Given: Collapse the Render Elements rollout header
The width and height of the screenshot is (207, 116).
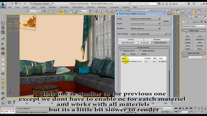Looking at the screenshot, I should click(x=143, y=47).
